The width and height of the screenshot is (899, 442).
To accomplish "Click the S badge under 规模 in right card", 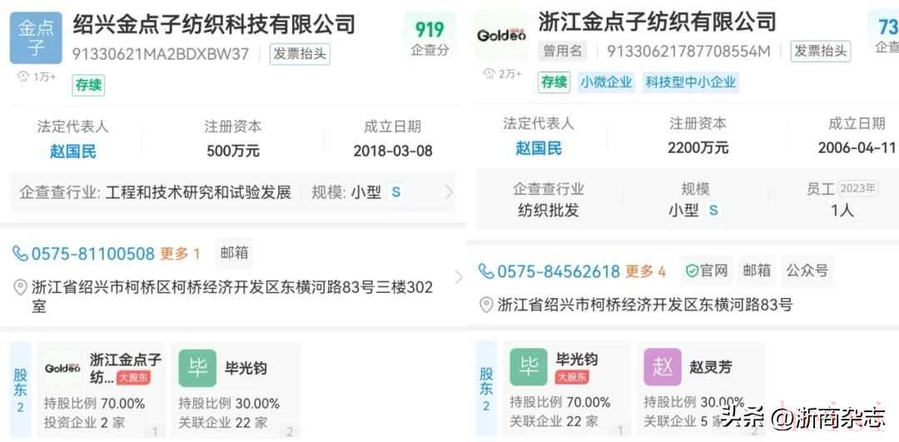I will [713, 211].
